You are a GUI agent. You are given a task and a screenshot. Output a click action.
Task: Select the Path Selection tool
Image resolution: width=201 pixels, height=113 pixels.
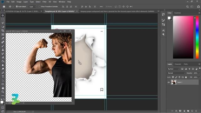point(3,80)
